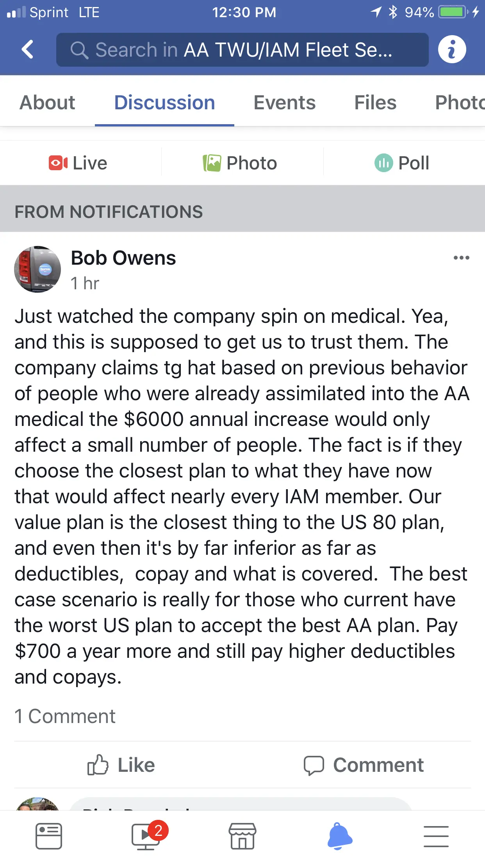485x862 pixels.
Task: Tap the search field in group
Action: tap(242, 50)
